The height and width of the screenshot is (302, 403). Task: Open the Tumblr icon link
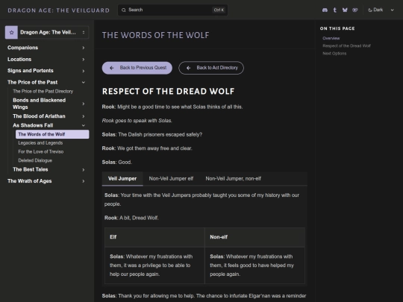tap(335, 10)
